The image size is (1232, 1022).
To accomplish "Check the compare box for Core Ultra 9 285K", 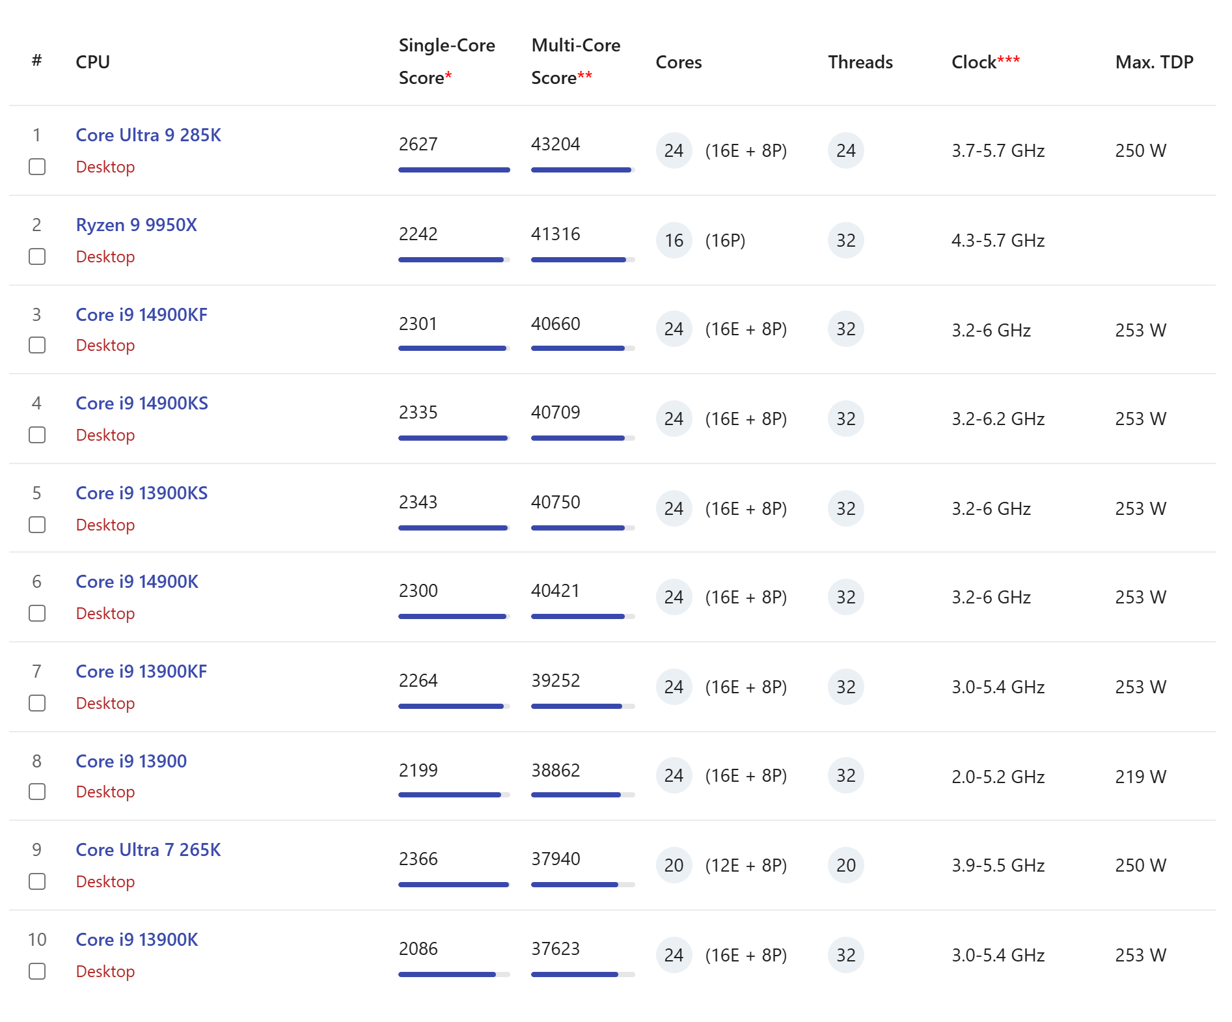I will pos(37,167).
